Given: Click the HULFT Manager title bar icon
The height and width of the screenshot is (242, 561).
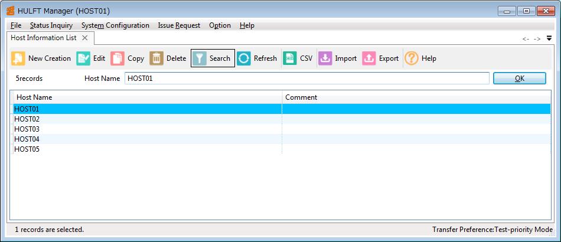Looking at the screenshot, I should coord(11,11).
